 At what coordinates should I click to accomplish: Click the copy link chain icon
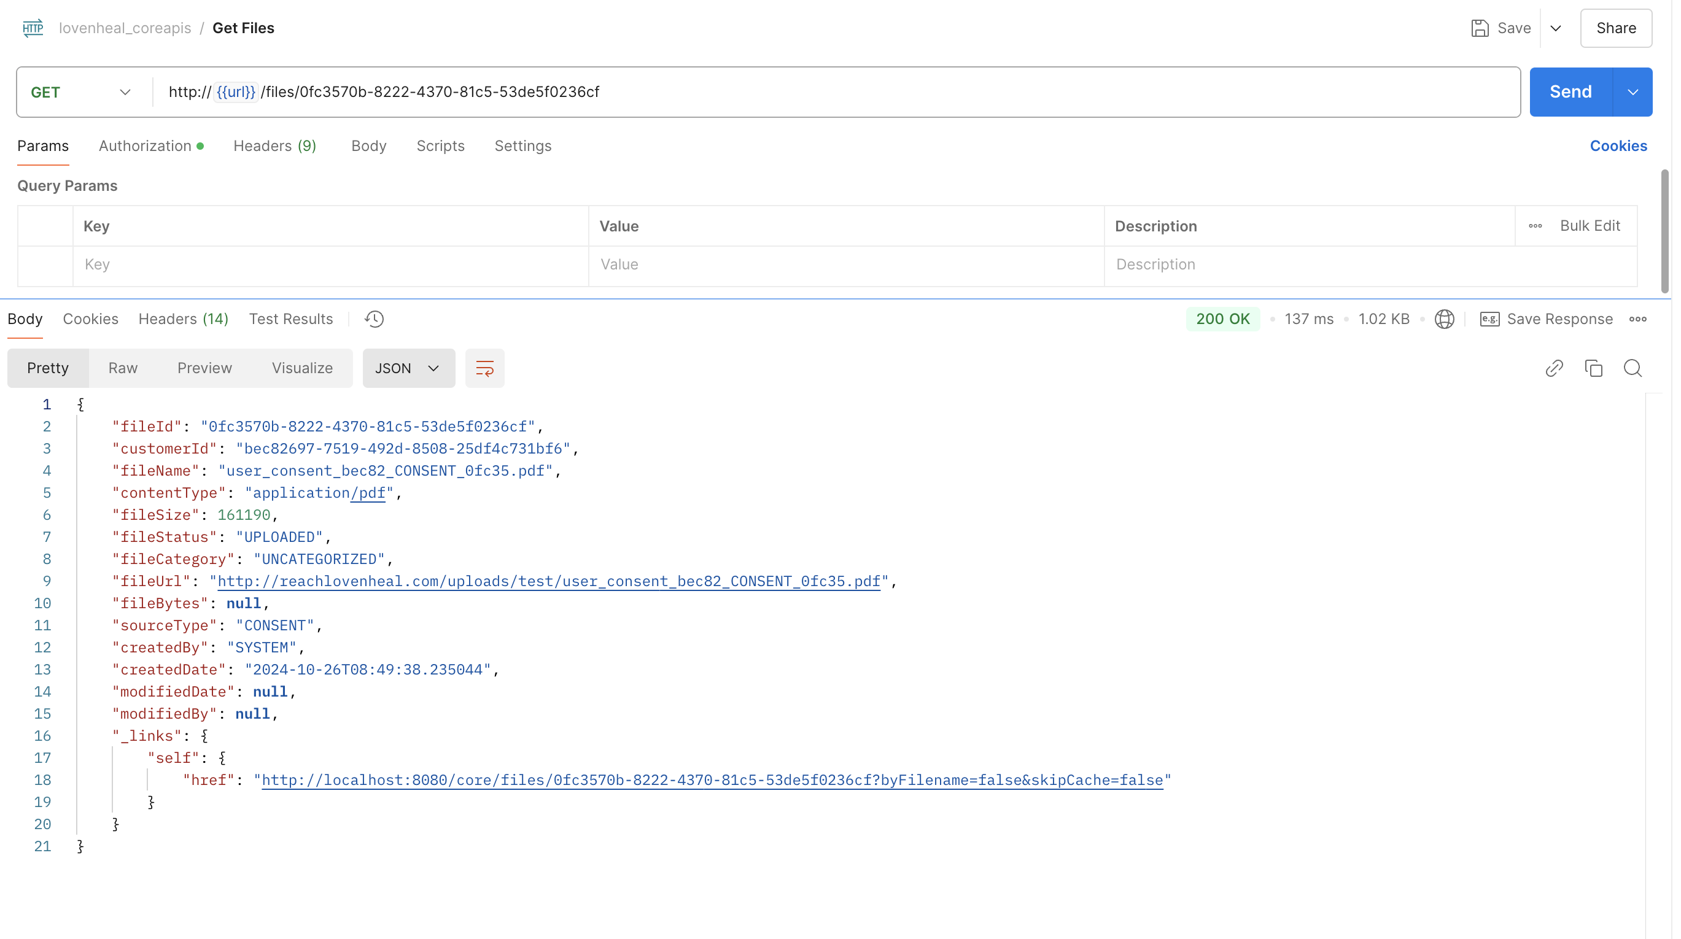tap(1554, 369)
